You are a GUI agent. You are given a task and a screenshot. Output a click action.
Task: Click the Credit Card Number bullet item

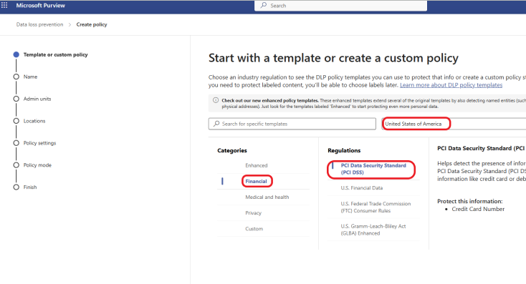(478, 209)
